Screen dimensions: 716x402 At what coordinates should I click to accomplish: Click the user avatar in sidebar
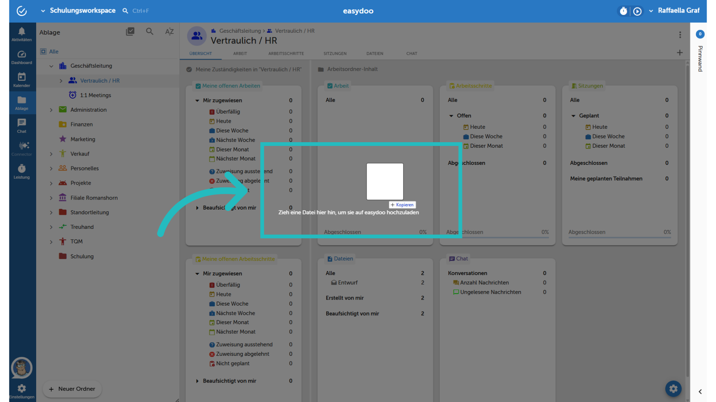click(x=22, y=368)
